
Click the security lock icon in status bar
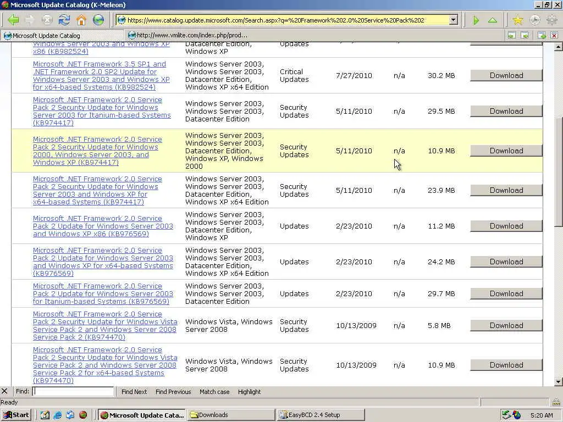(556, 402)
